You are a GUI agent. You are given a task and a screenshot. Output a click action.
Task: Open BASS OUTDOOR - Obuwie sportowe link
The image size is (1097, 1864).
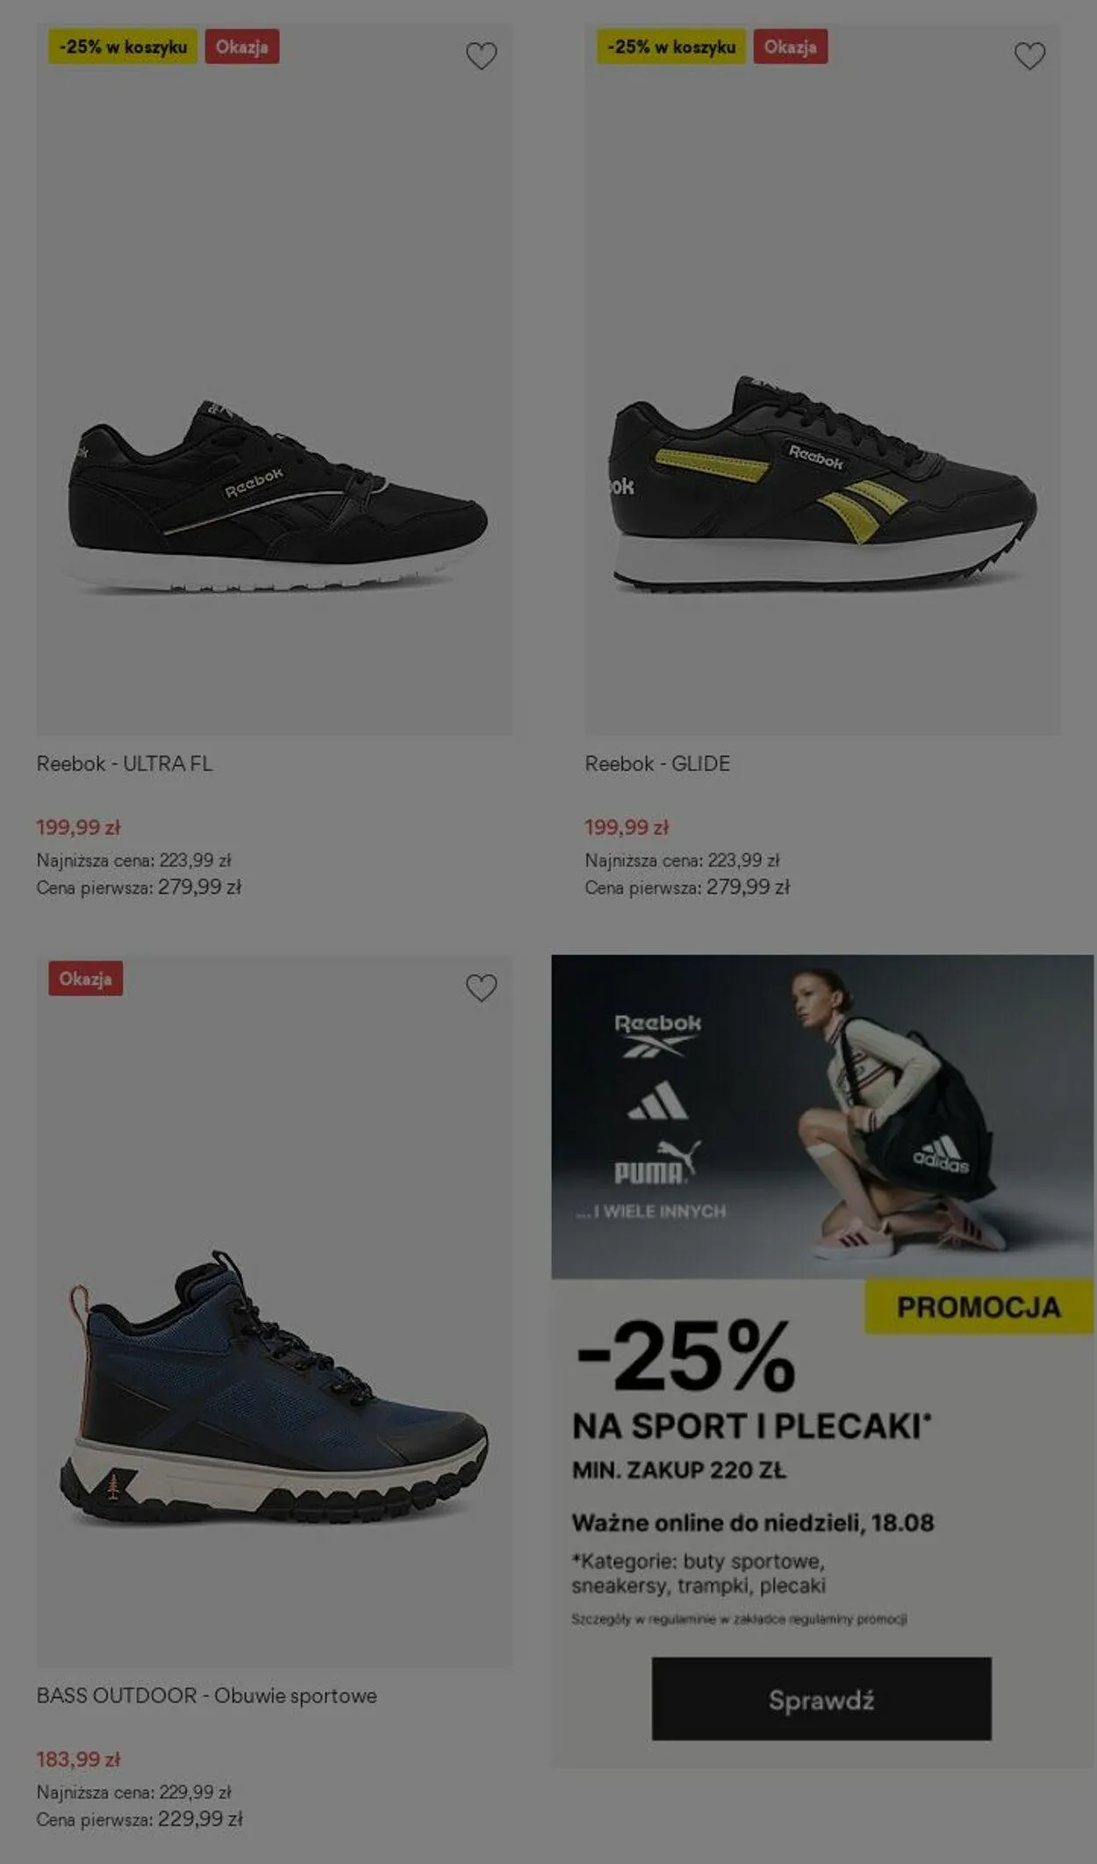207,1695
